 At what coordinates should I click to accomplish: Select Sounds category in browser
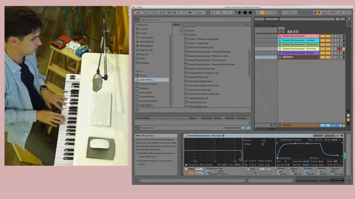(x=144, y=29)
